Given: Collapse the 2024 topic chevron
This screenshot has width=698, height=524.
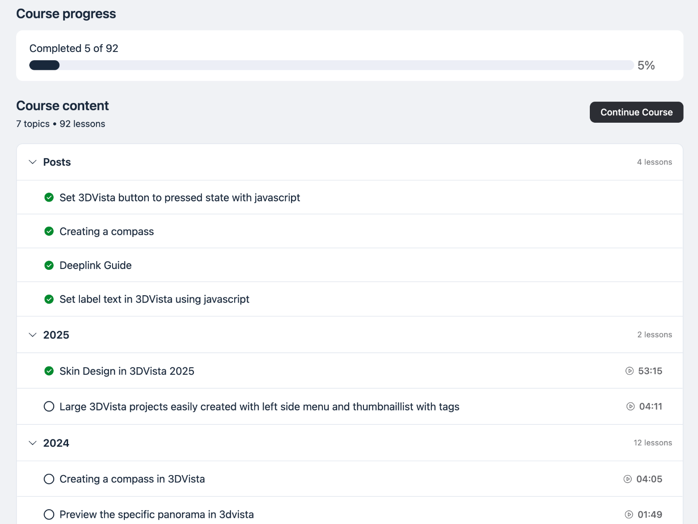Looking at the screenshot, I should click(33, 443).
